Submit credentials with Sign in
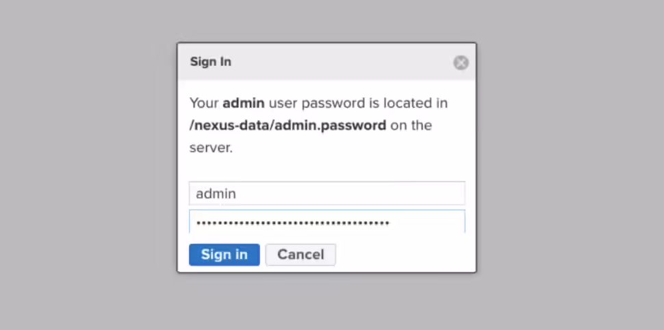Screen dimensions: 664x330 tap(224, 255)
